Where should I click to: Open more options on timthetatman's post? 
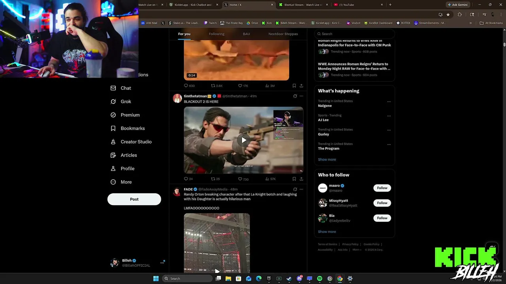[301, 96]
